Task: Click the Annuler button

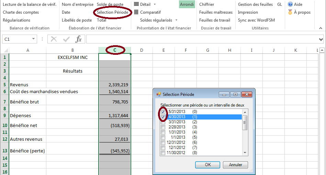Action: tap(235, 165)
